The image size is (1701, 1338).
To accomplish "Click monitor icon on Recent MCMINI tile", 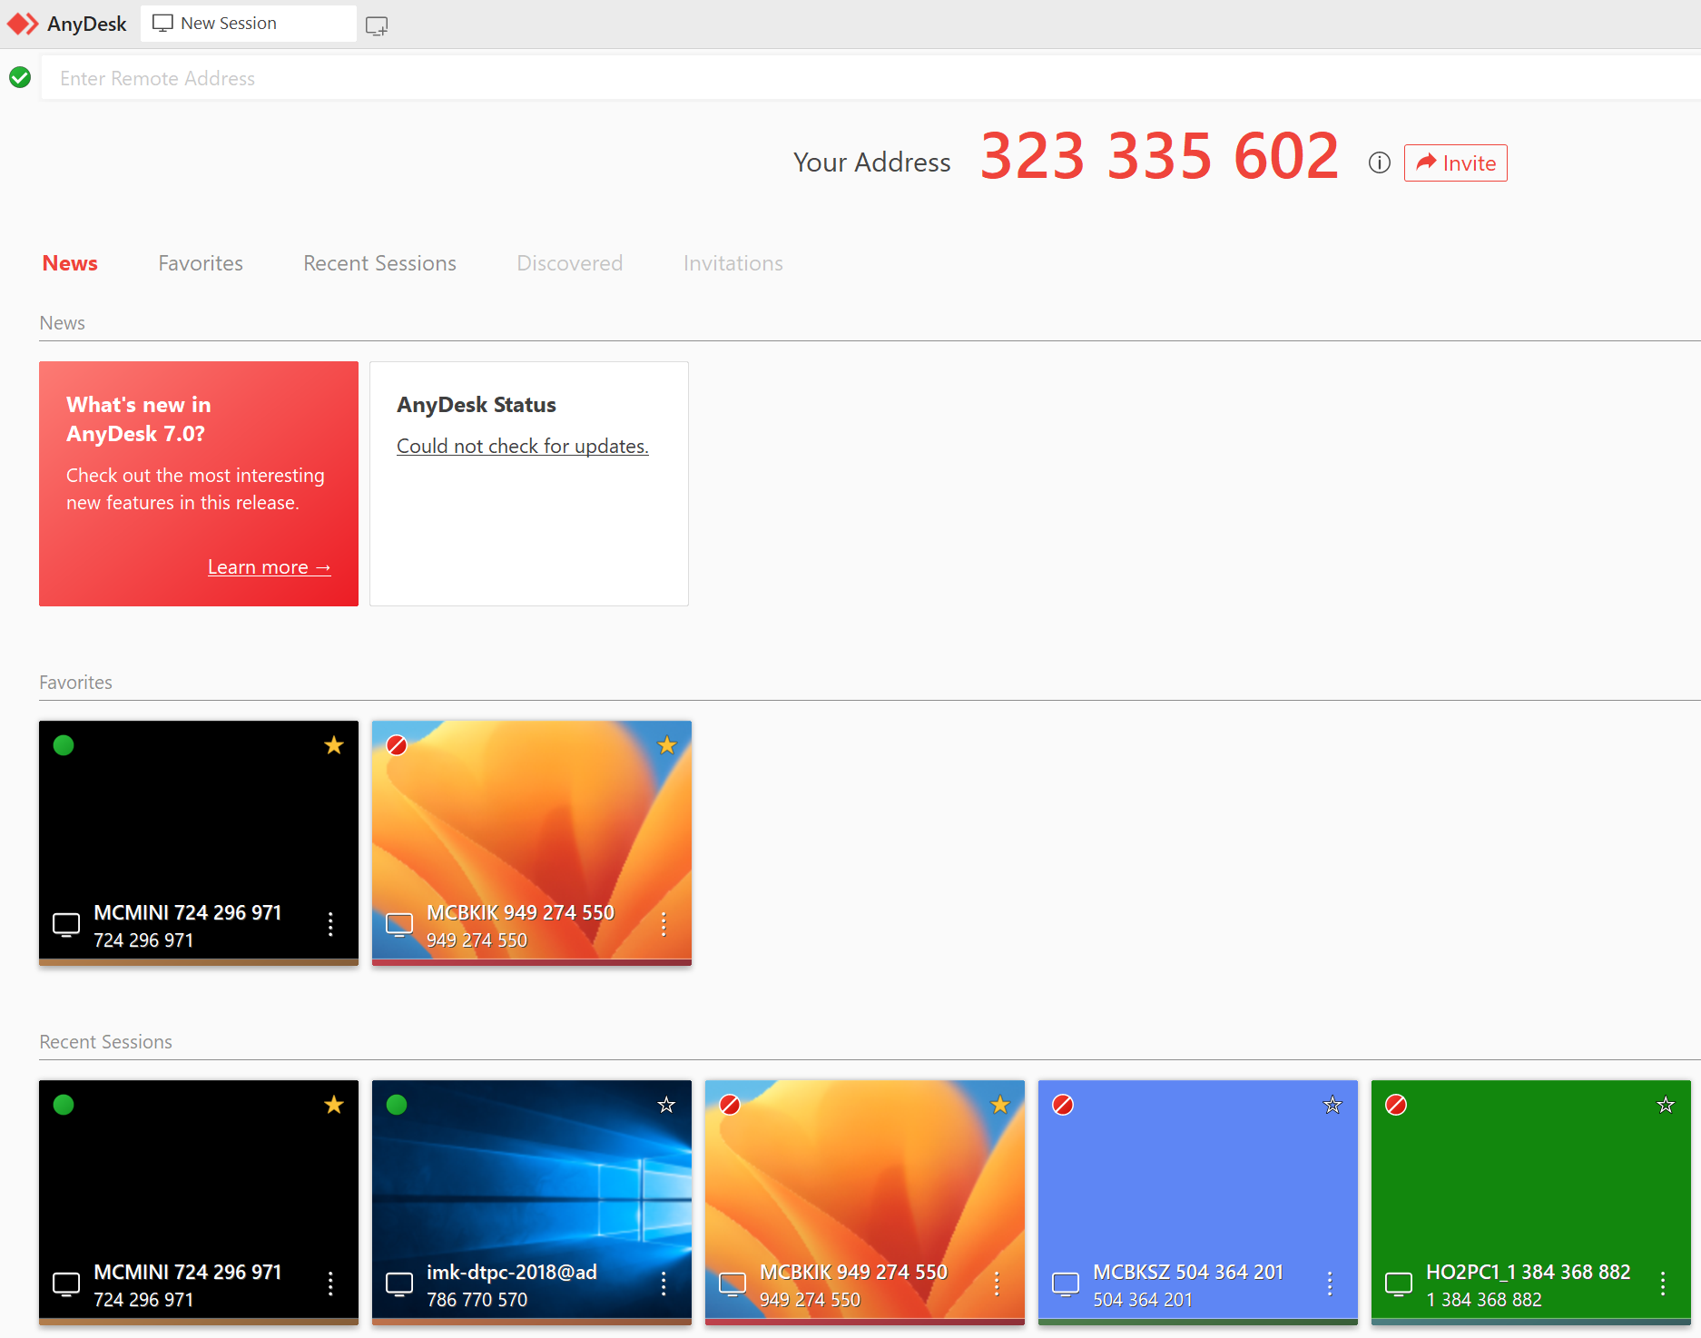I will point(66,1284).
